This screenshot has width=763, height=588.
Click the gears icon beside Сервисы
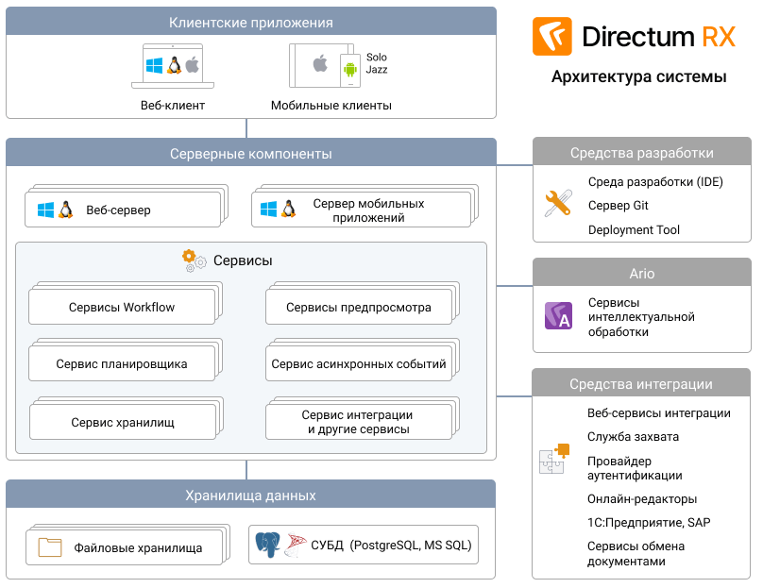194,260
